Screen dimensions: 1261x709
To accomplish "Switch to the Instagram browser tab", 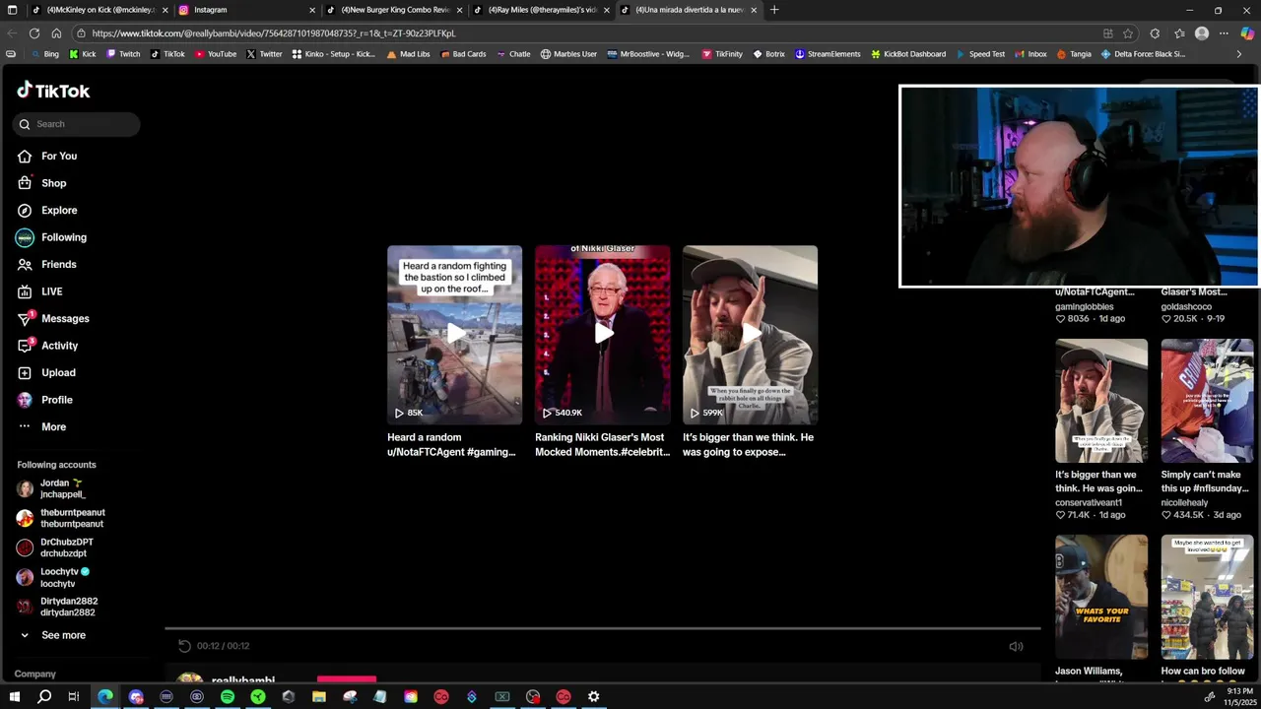I will point(246,10).
